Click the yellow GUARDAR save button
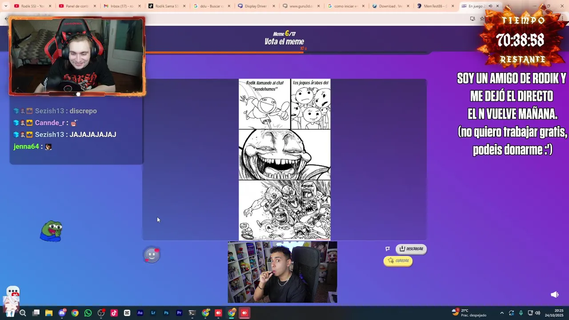This screenshot has width=569, height=320. 398,261
